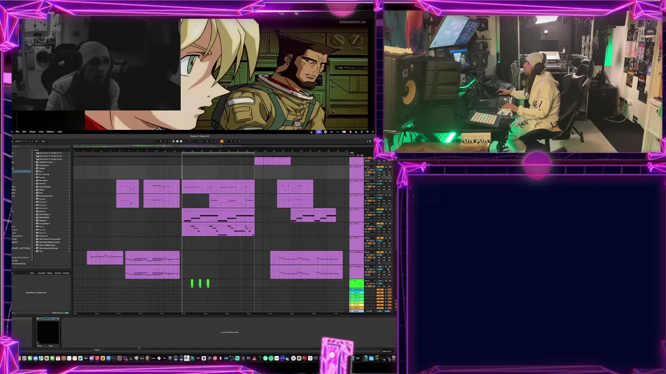
Task: Select the Master track header
Action: tap(356, 311)
